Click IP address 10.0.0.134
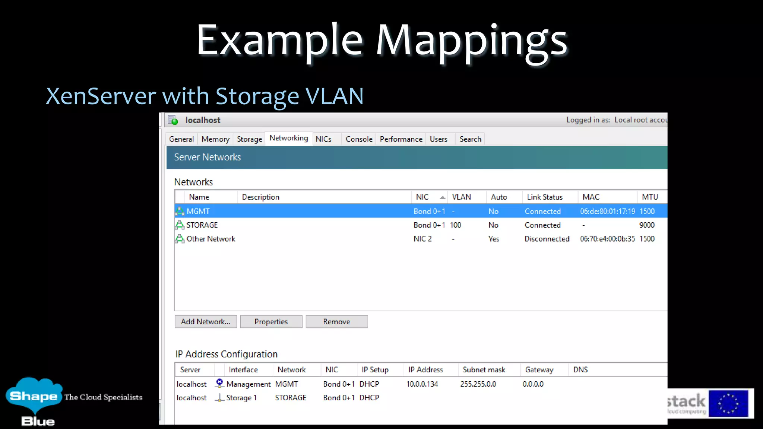 click(422, 384)
